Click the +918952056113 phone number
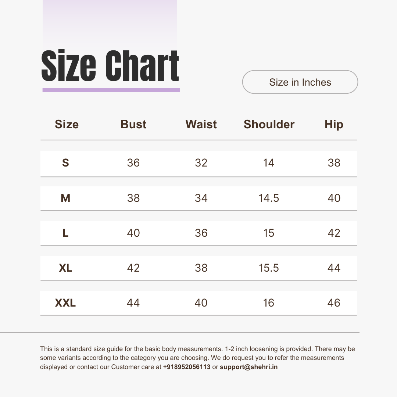Image resolution: width=397 pixels, height=397 pixels. 187,367
